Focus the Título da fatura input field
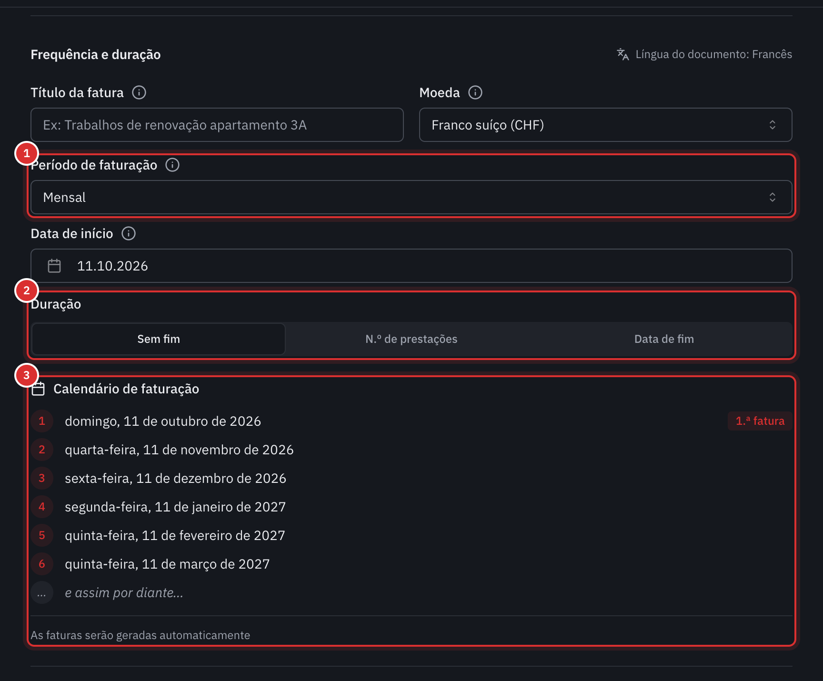 pos(217,125)
